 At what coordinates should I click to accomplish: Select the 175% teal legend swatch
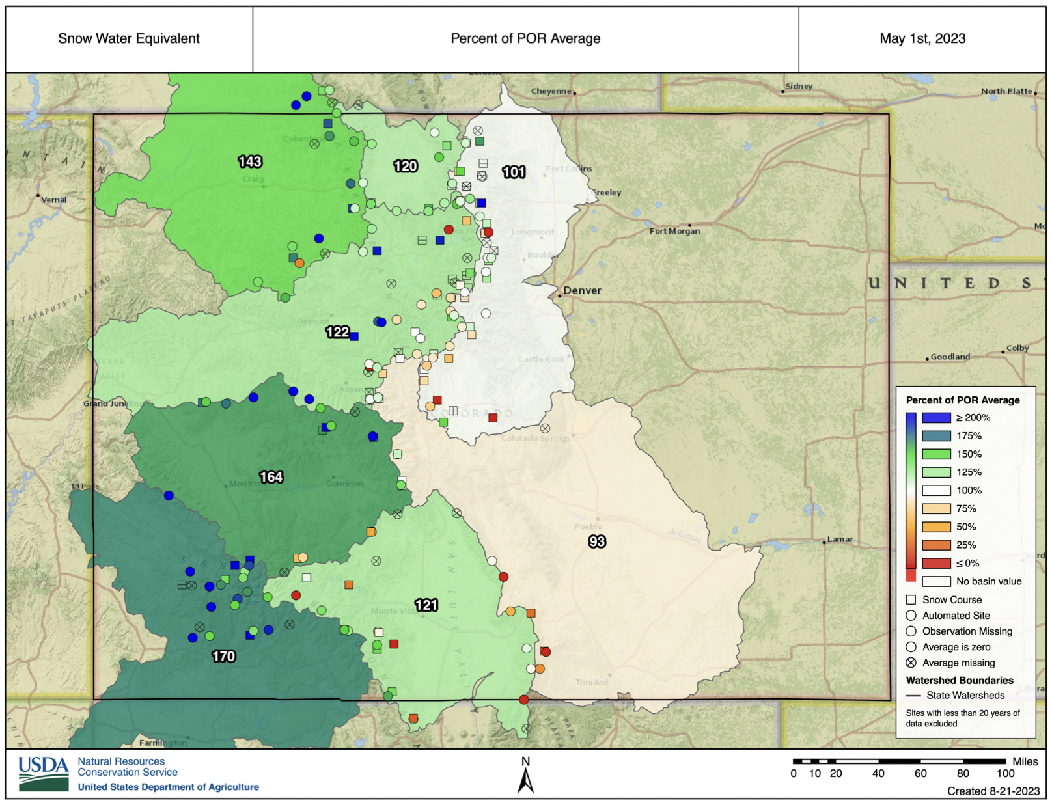point(936,436)
